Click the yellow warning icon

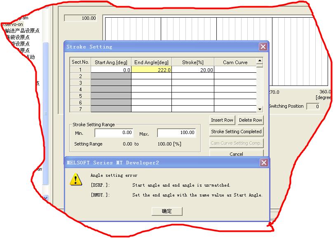[75, 179]
